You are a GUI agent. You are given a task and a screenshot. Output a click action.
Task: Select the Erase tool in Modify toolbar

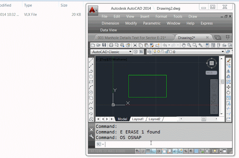point(229,60)
